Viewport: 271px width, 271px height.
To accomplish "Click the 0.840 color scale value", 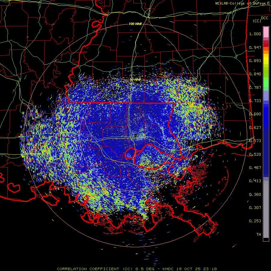I will 255,74.
